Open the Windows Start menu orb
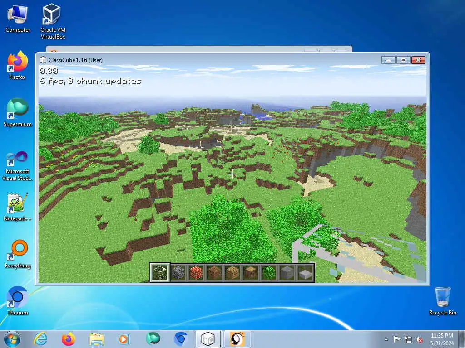The height and width of the screenshot is (348, 465). coord(12,339)
